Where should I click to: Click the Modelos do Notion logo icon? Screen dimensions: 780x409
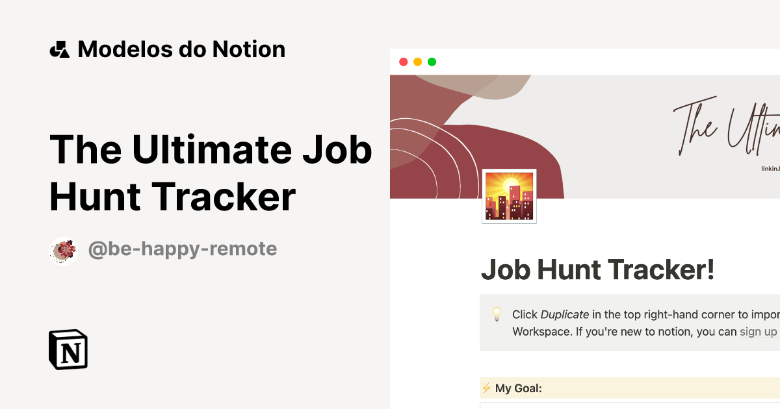pos(60,49)
